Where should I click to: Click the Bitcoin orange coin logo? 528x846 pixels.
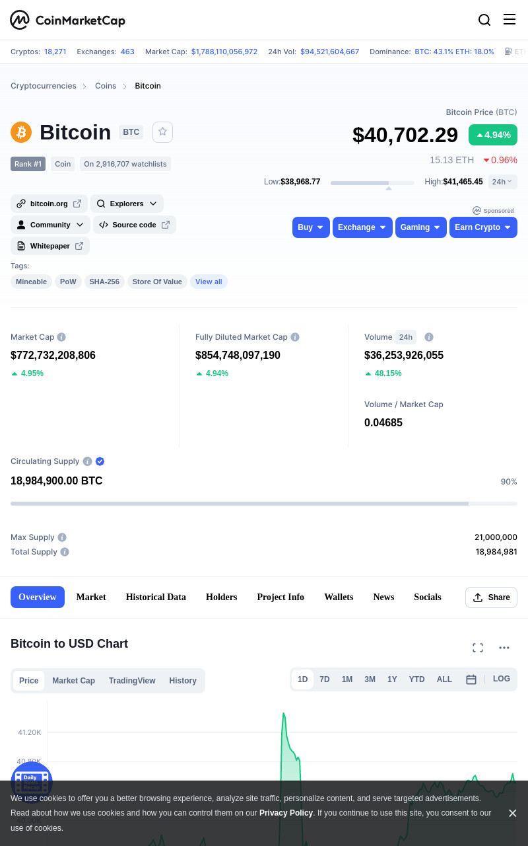tap(21, 132)
